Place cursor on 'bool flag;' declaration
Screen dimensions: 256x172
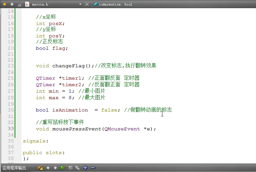coord(52,48)
